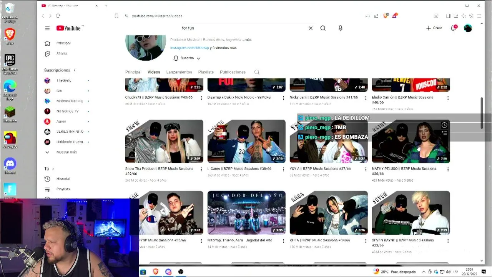492x277 pixels.
Task: Click the page vertical scrollbar thumb
Action: pyautogui.click(x=482, y=113)
